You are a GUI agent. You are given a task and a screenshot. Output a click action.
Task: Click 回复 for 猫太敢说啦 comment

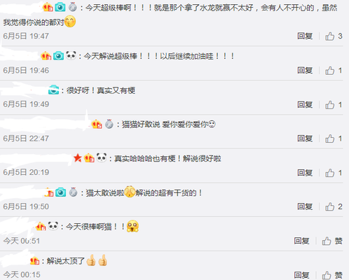(305, 206)
